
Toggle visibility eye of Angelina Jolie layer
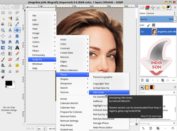143,31
